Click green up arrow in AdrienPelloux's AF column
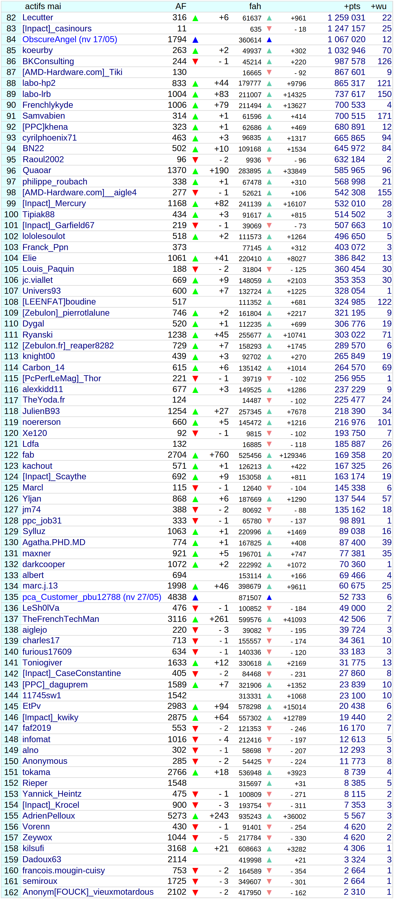 coord(195,816)
